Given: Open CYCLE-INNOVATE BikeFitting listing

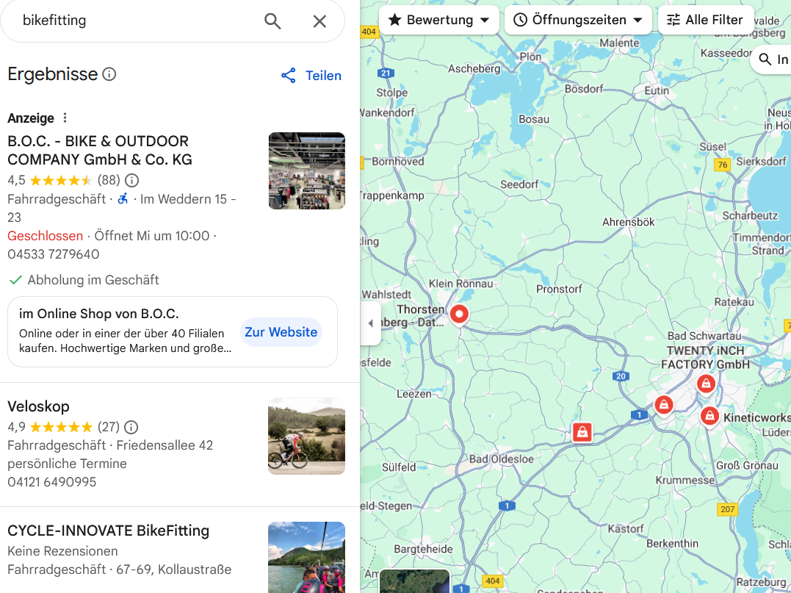Looking at the screenshot, I should [x=109, y=531].
